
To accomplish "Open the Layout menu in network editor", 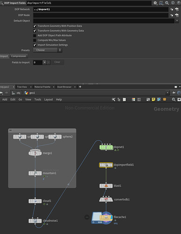I will tap(48, 100).
